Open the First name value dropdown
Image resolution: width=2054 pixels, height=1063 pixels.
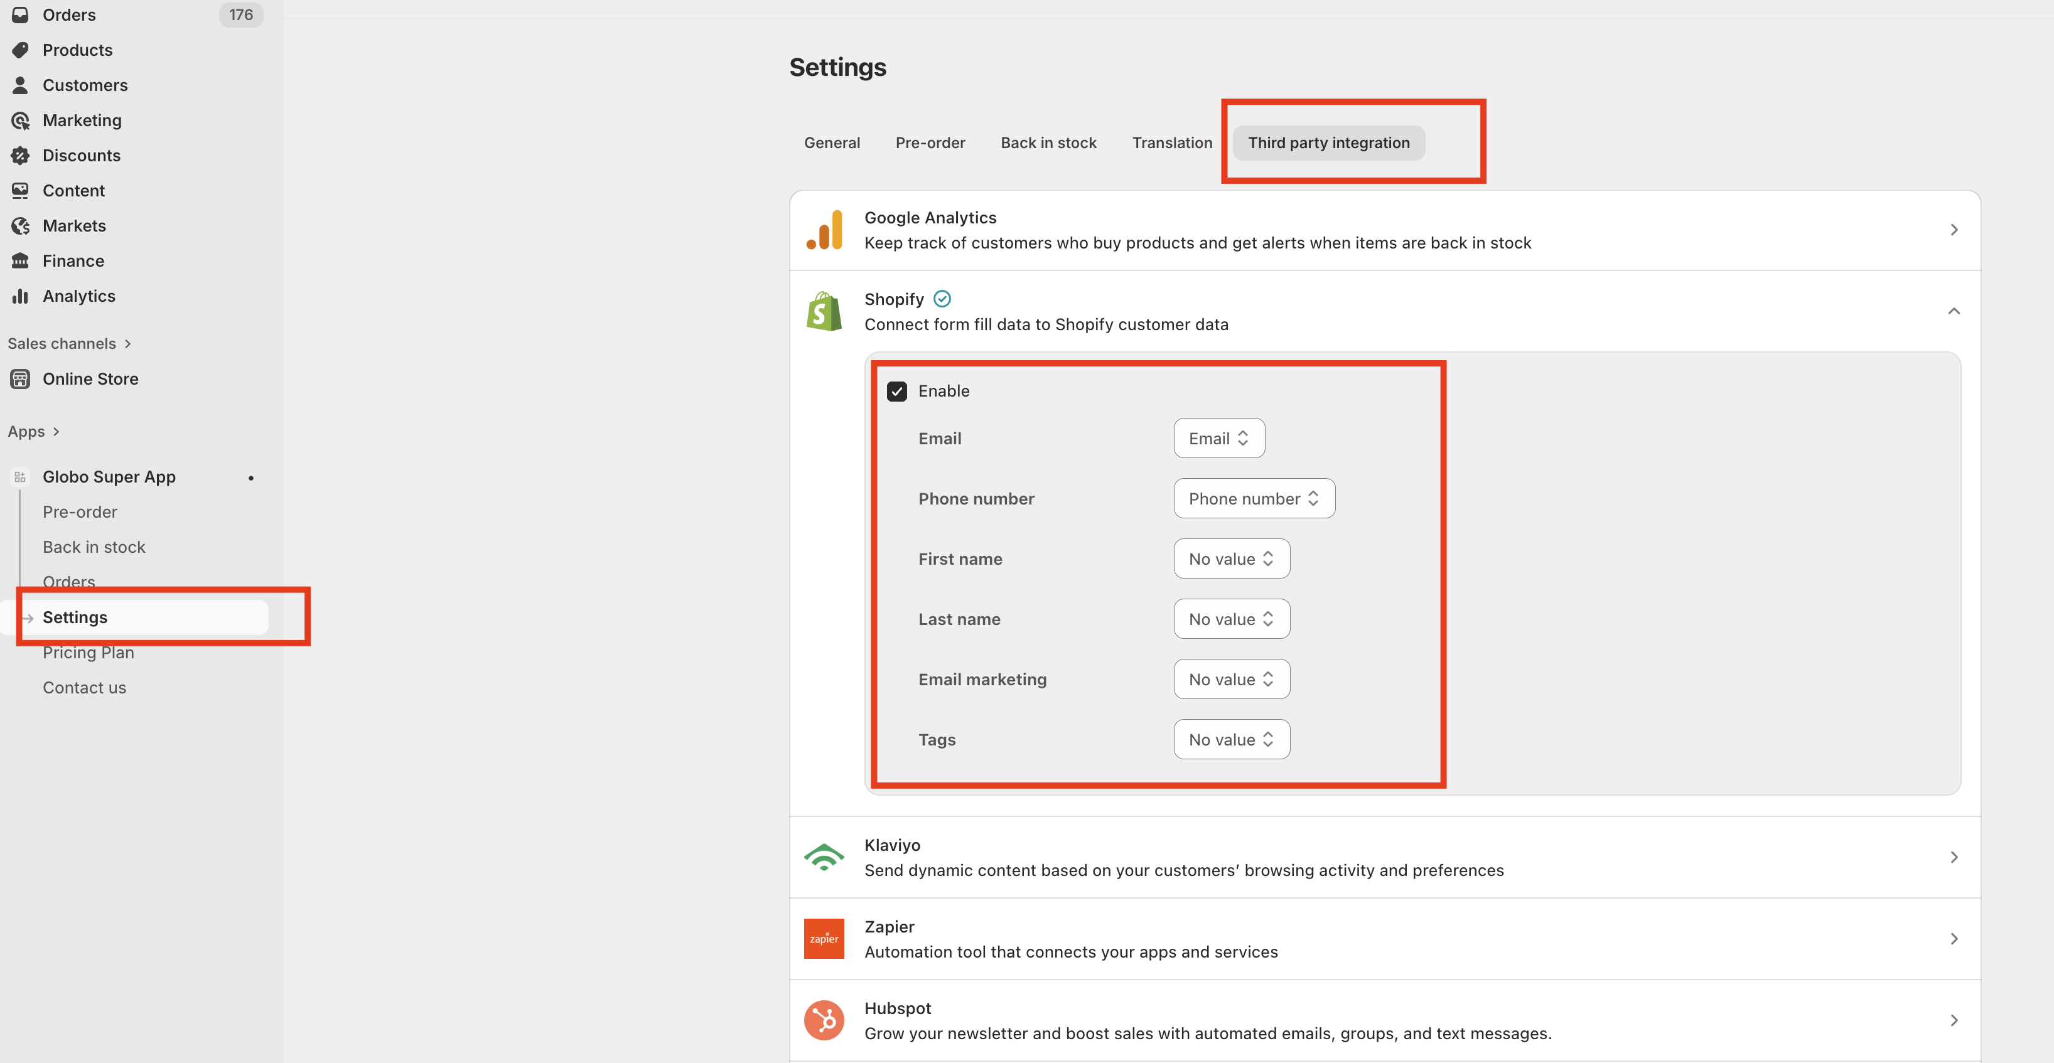tap(1231, 558)
